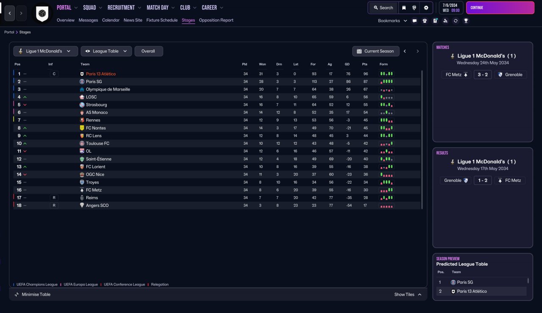This screenshot has width=542, height=313.
Task: Expand the Show Tiles chevron
Action: coord(420,294)
